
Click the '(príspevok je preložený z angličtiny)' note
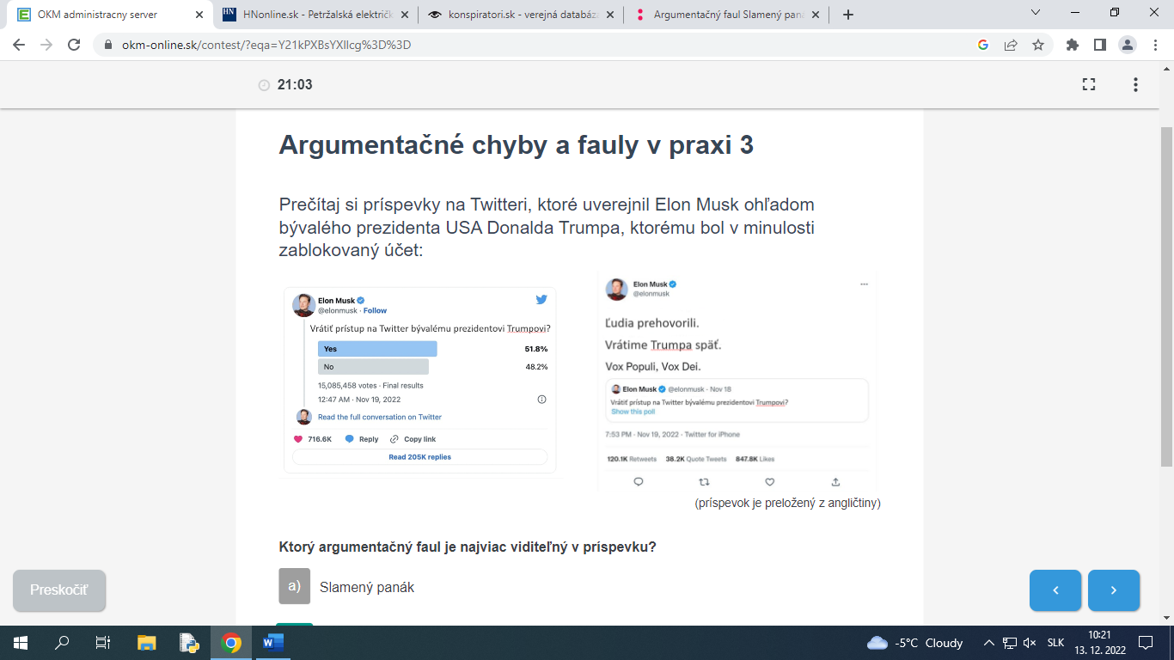(x=788, y=504)
